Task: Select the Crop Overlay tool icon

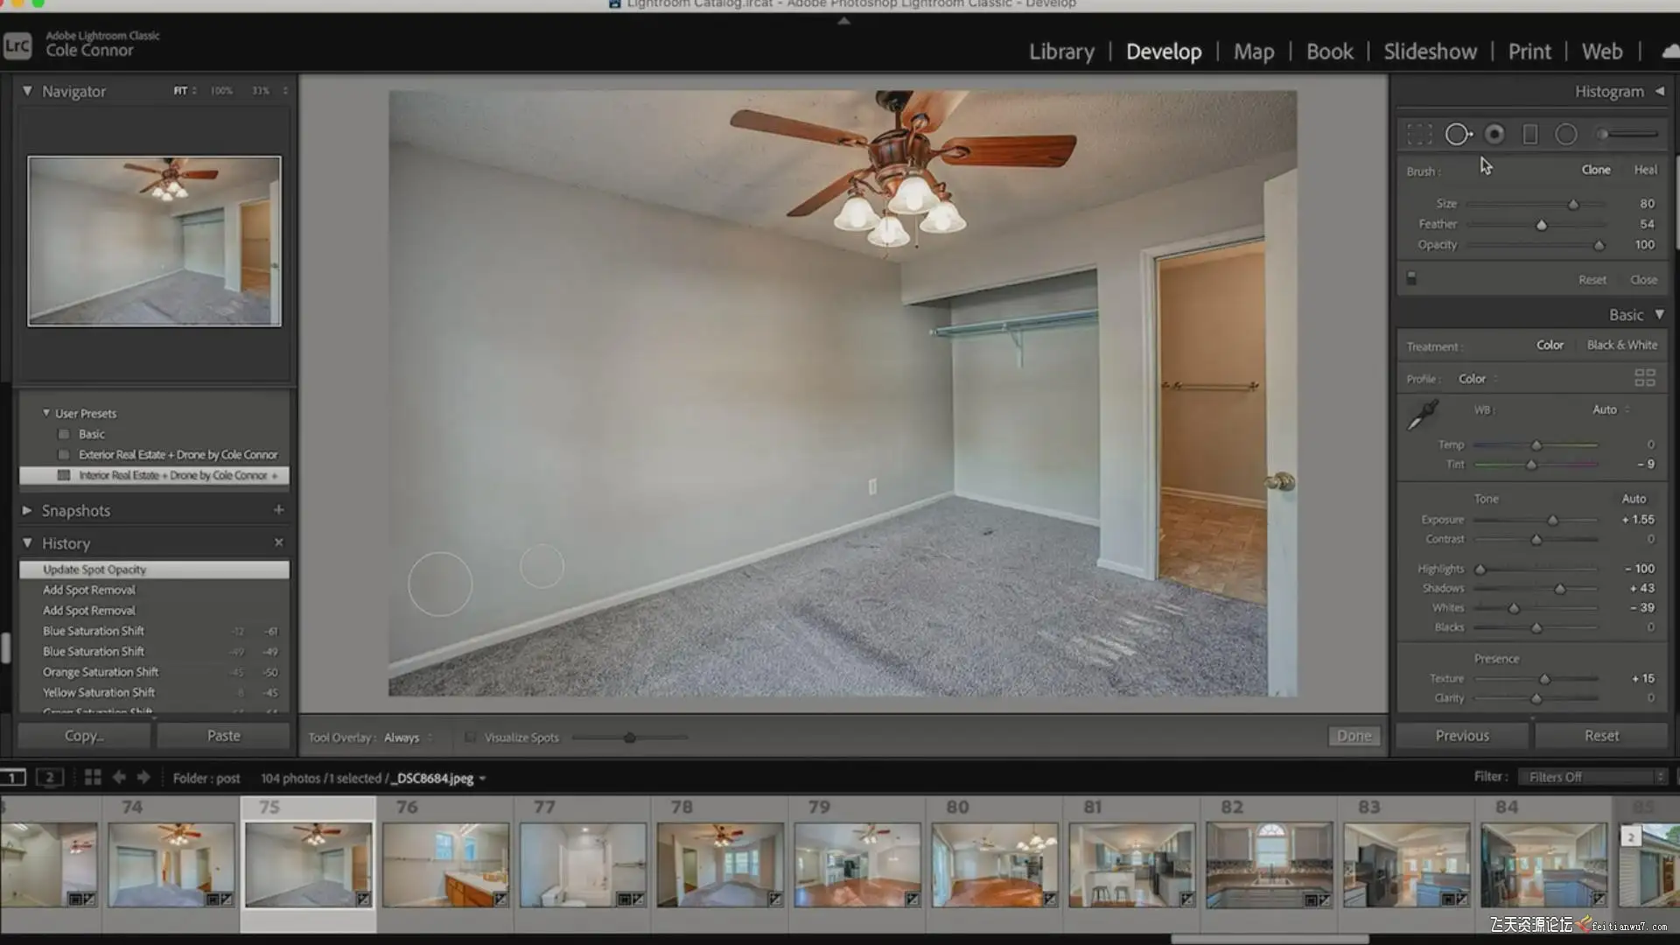Action: [1419, 134]
